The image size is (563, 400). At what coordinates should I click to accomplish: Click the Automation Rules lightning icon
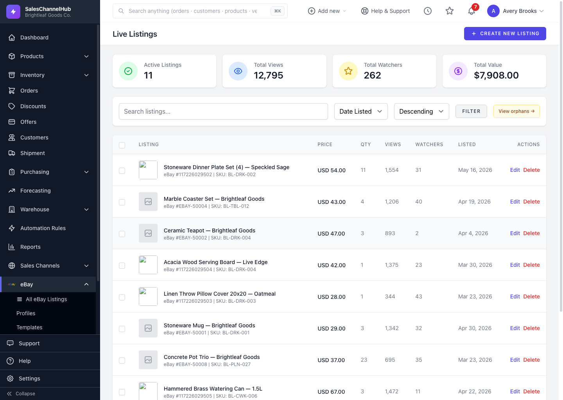(x=12, y=228)
